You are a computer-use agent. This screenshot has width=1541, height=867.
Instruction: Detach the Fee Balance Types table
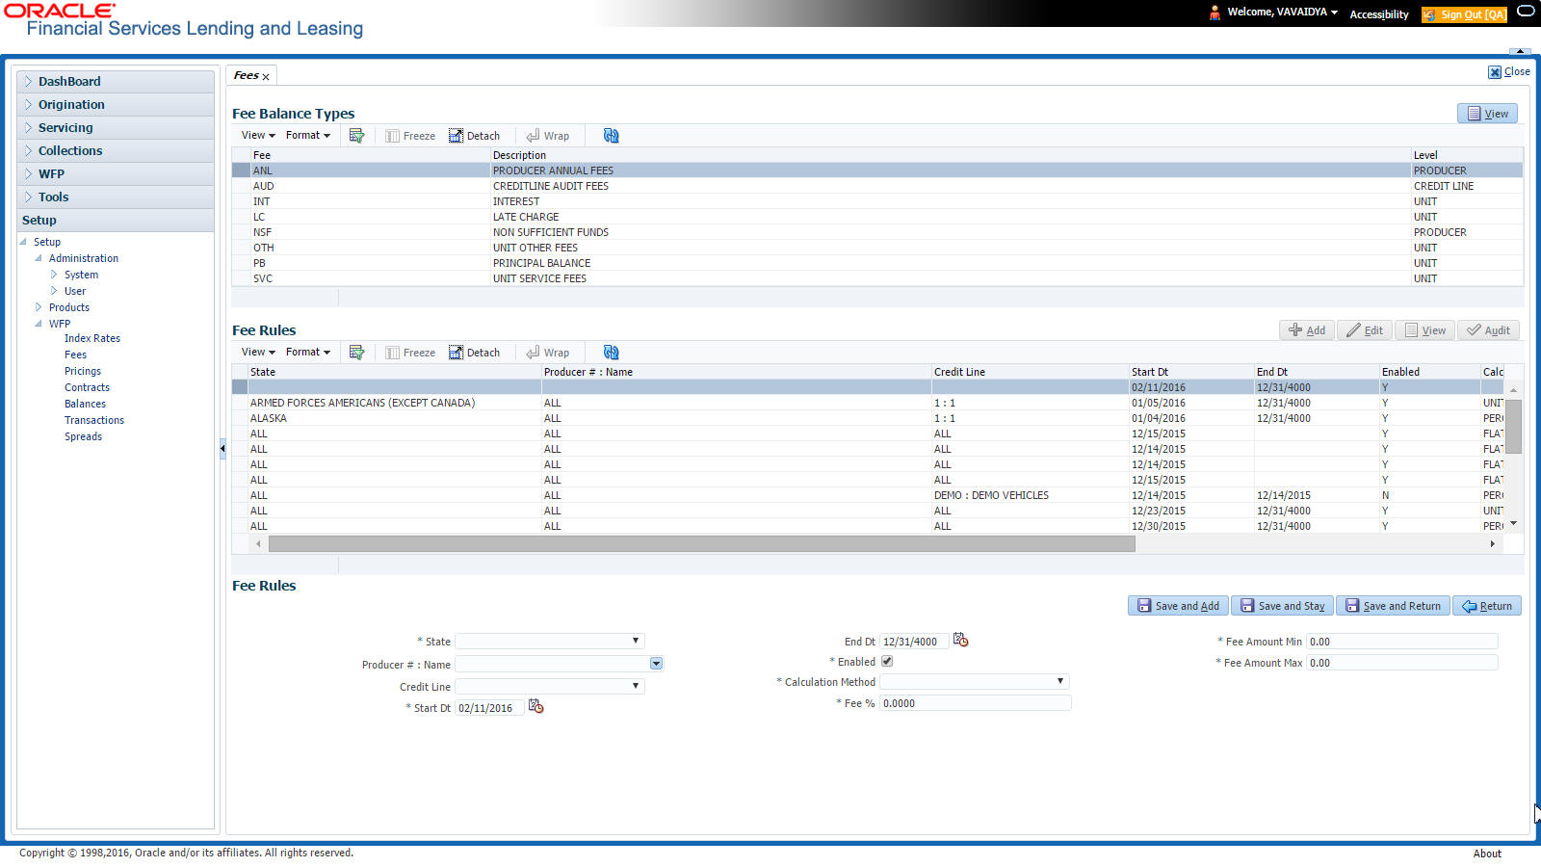point(474,136)
